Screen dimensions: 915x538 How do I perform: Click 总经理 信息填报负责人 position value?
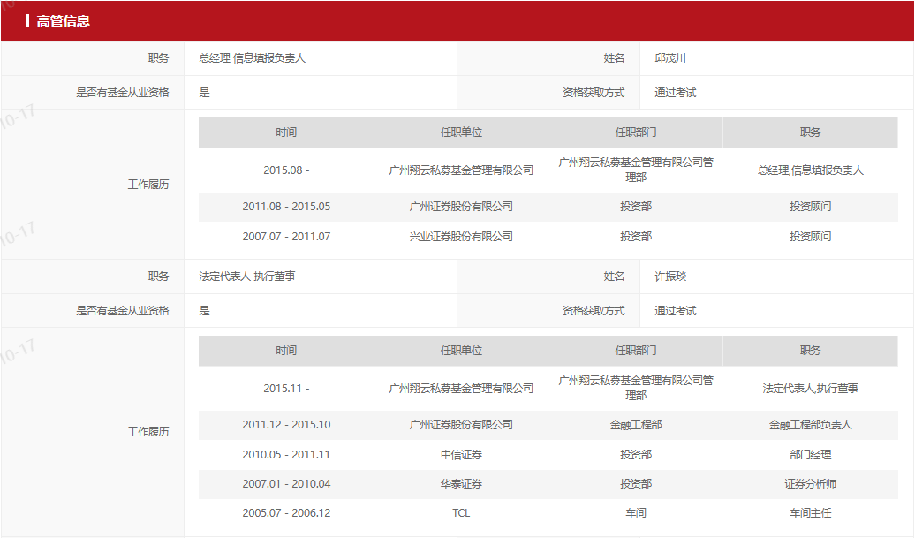pyautogui.click(x=252, y=57)
